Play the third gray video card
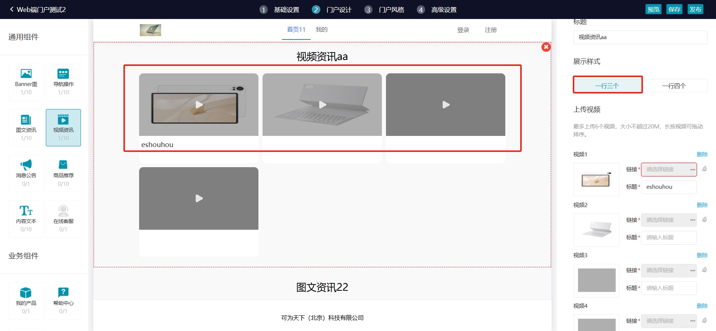Image resolution: width=716 pixels, height=331 pixels. click(x=446, y=105)
